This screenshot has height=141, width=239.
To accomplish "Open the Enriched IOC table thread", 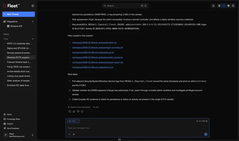I will pyautogui.click(x=19, y=85).
